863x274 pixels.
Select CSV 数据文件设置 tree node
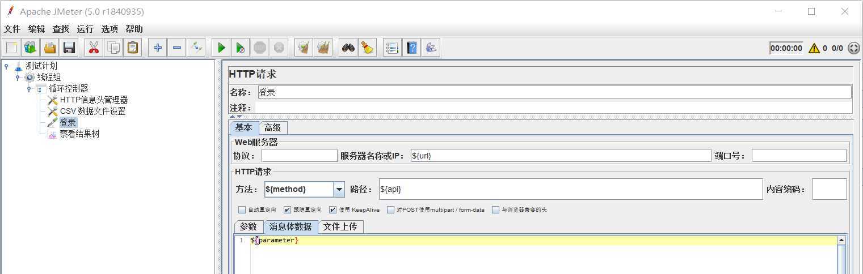click(x=93, y=111)
